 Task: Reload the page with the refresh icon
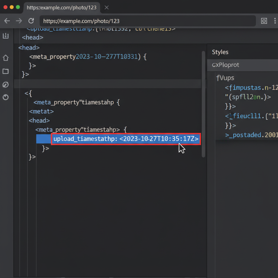coord(31,21)
